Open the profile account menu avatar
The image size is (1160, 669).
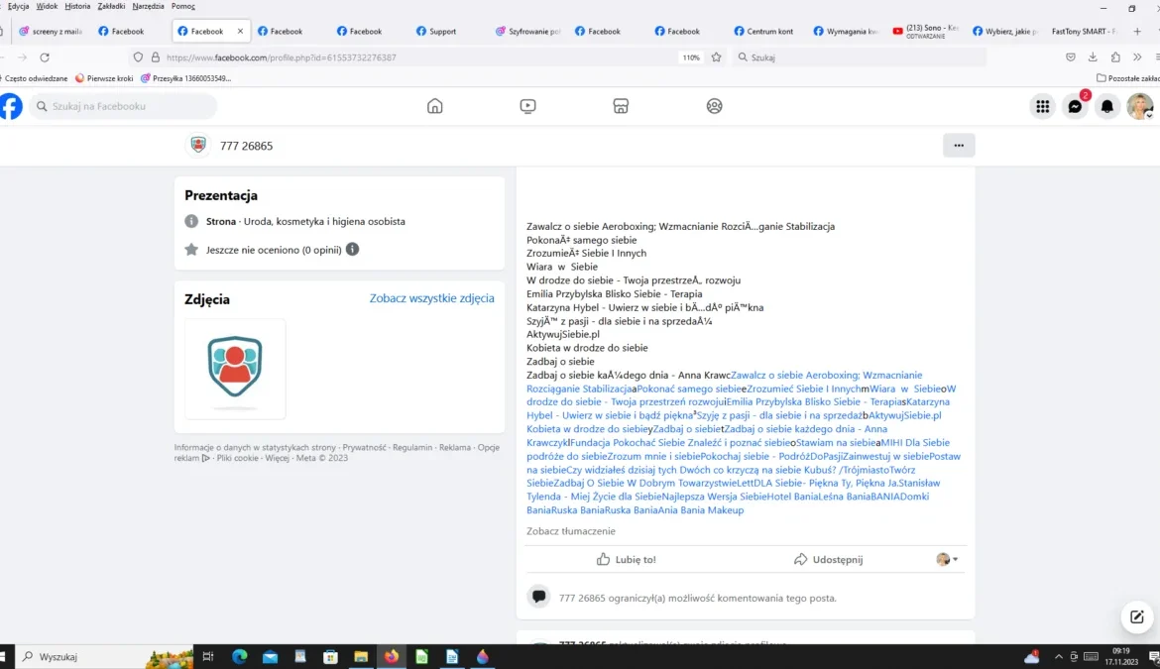[x=1139, y=106]
